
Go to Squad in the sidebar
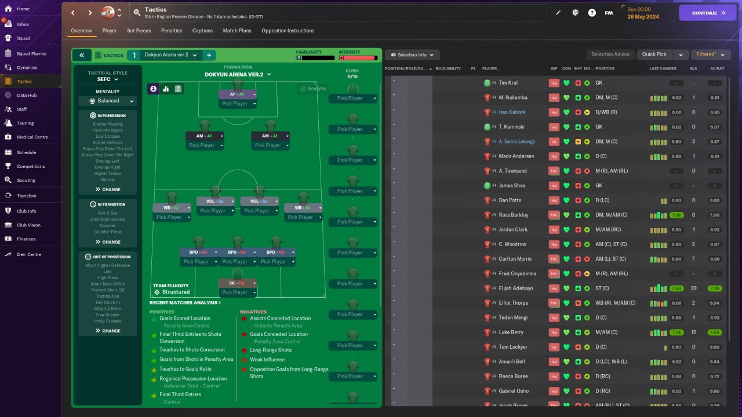click(23, 38)
